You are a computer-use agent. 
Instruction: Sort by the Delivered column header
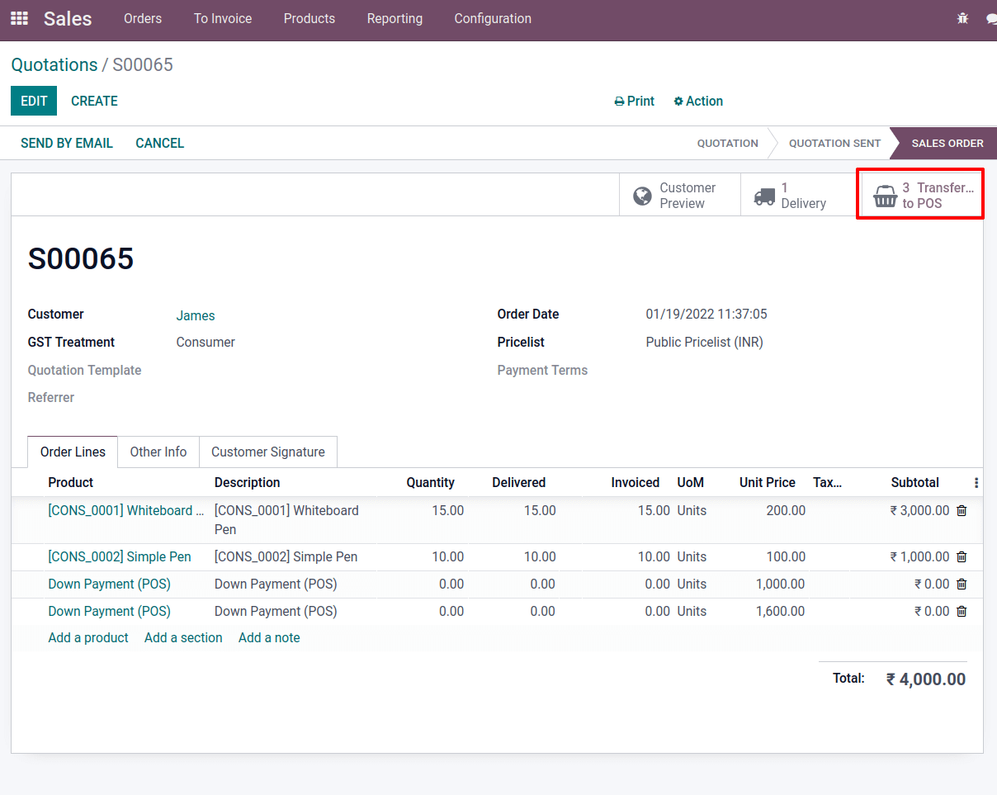pos(519,482)
